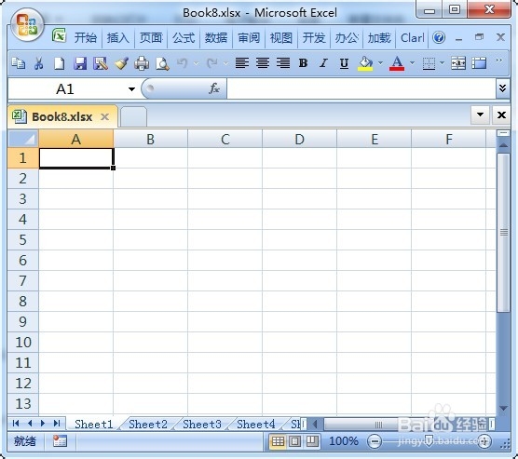Click the macro record icon in status bar
The width and height of the screenshot is (518, 459).
pyautogui.click(x=60, y=440)
